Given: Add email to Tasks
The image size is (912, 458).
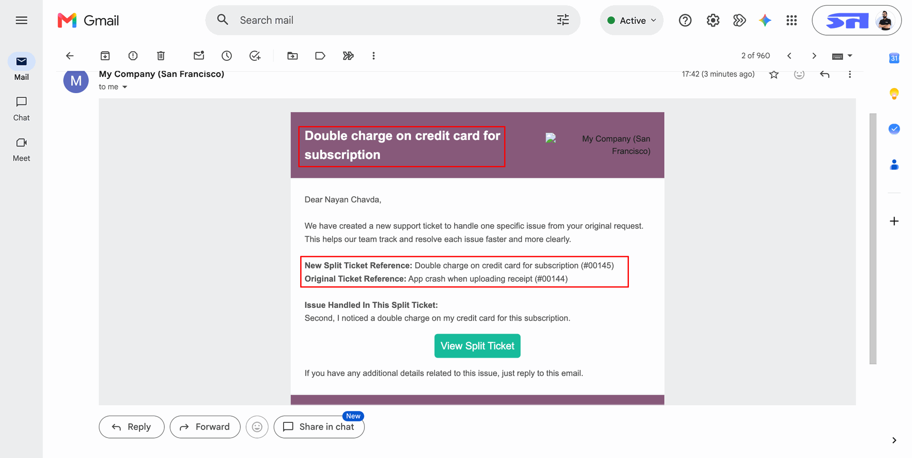Looking at the screenshot, I should point(255,56).
